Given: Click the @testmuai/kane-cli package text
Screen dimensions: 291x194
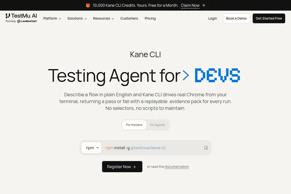Looking at the screenshot, I should 148,148.
